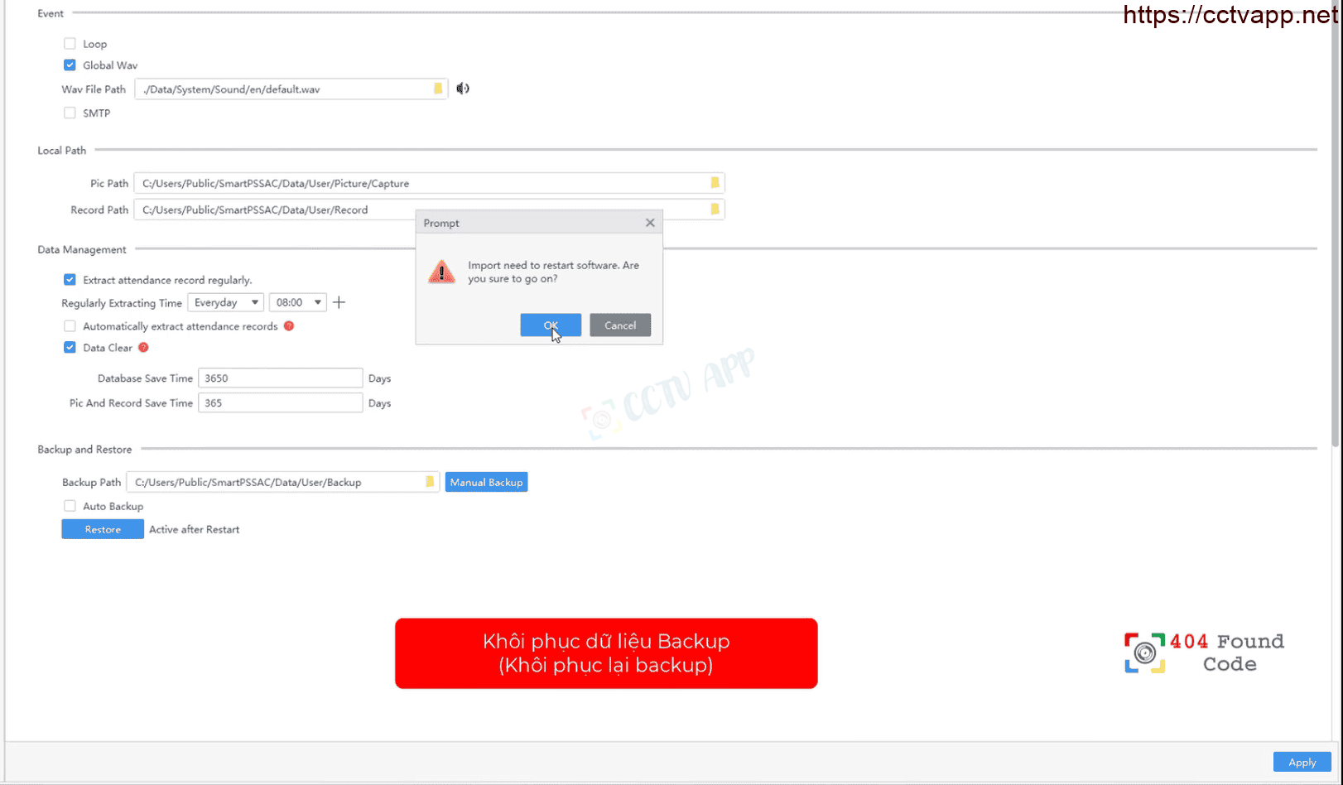Add another regular extracting time
Image resolution: width=1343 pixels, height=785 pixels.
339,302
